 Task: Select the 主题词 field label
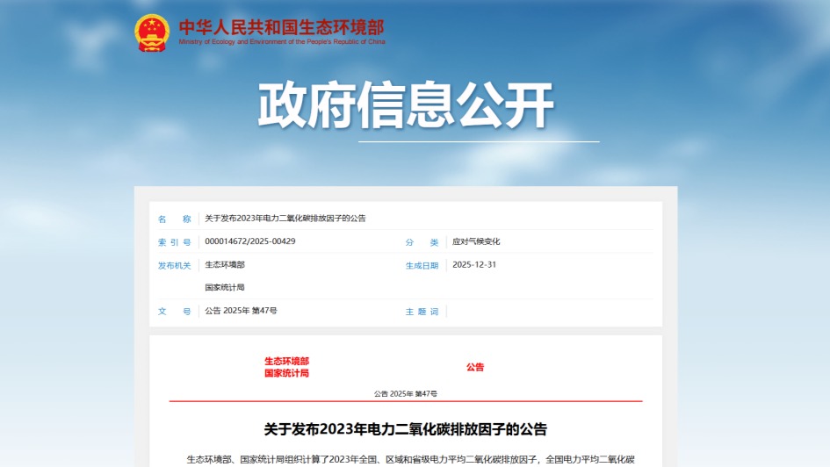(422, 312)
